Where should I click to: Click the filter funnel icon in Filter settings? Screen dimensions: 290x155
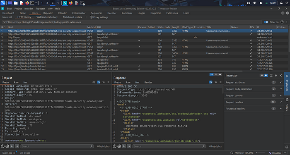click(x=4, y=22)
